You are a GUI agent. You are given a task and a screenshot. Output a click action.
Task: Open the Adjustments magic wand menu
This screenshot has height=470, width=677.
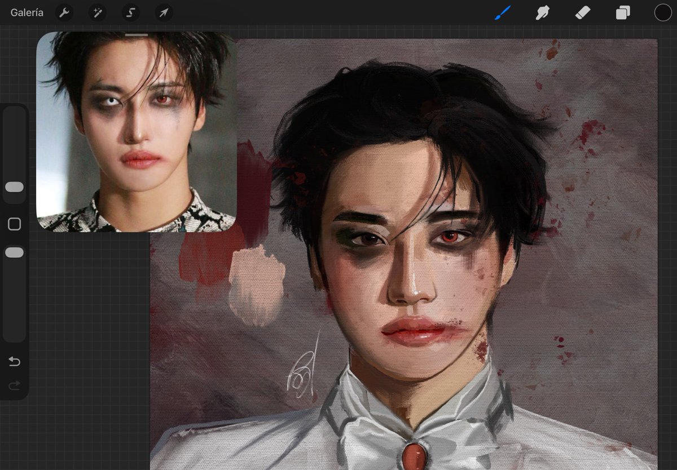coord(98,12)
